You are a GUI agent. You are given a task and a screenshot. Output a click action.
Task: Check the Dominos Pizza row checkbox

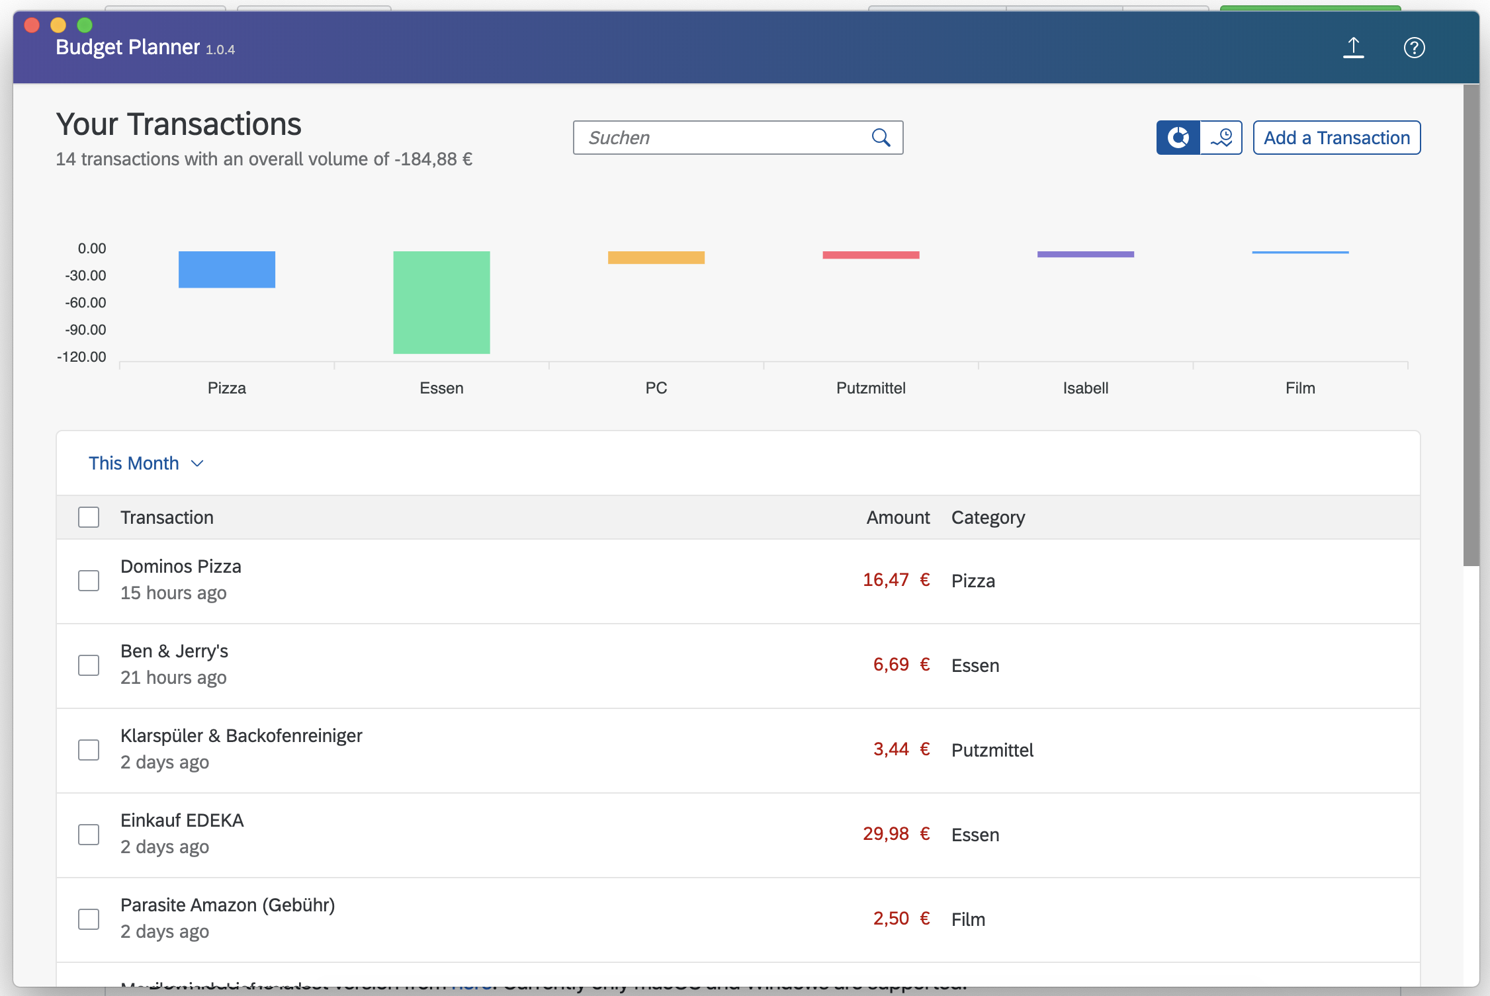pyautogui.click(x=89, y=581)
